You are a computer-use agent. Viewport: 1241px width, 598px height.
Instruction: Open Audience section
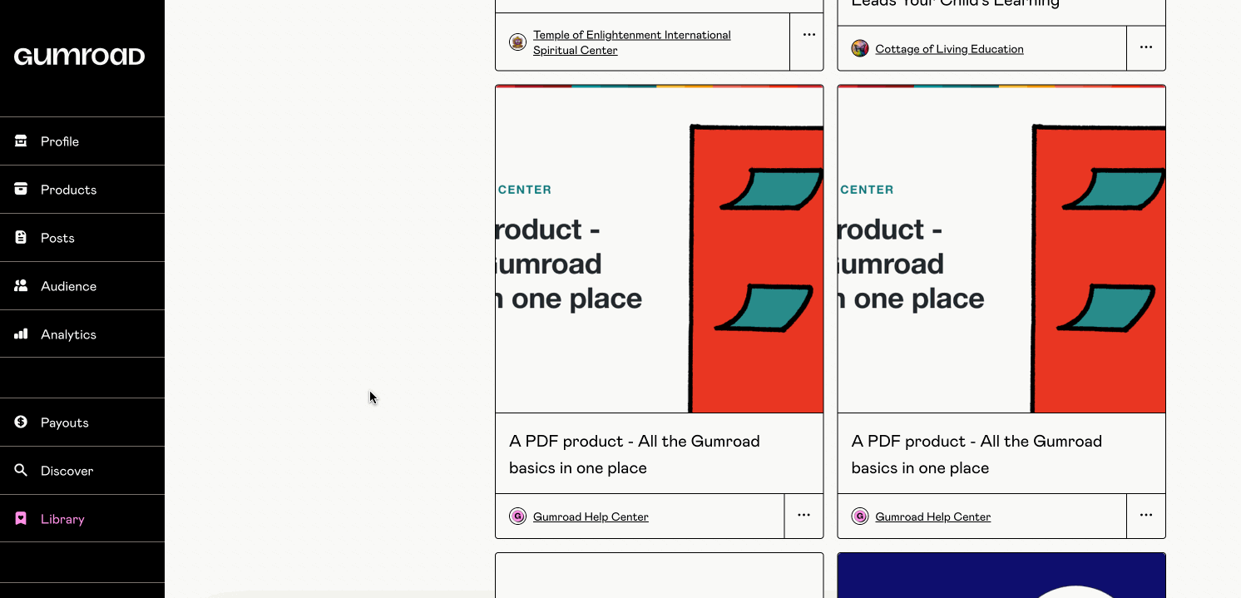[x=82, y=285]
